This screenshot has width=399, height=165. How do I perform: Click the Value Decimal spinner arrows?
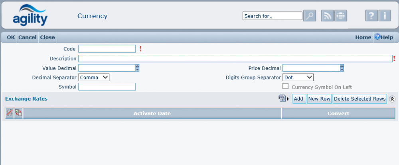tap(137, 68)
